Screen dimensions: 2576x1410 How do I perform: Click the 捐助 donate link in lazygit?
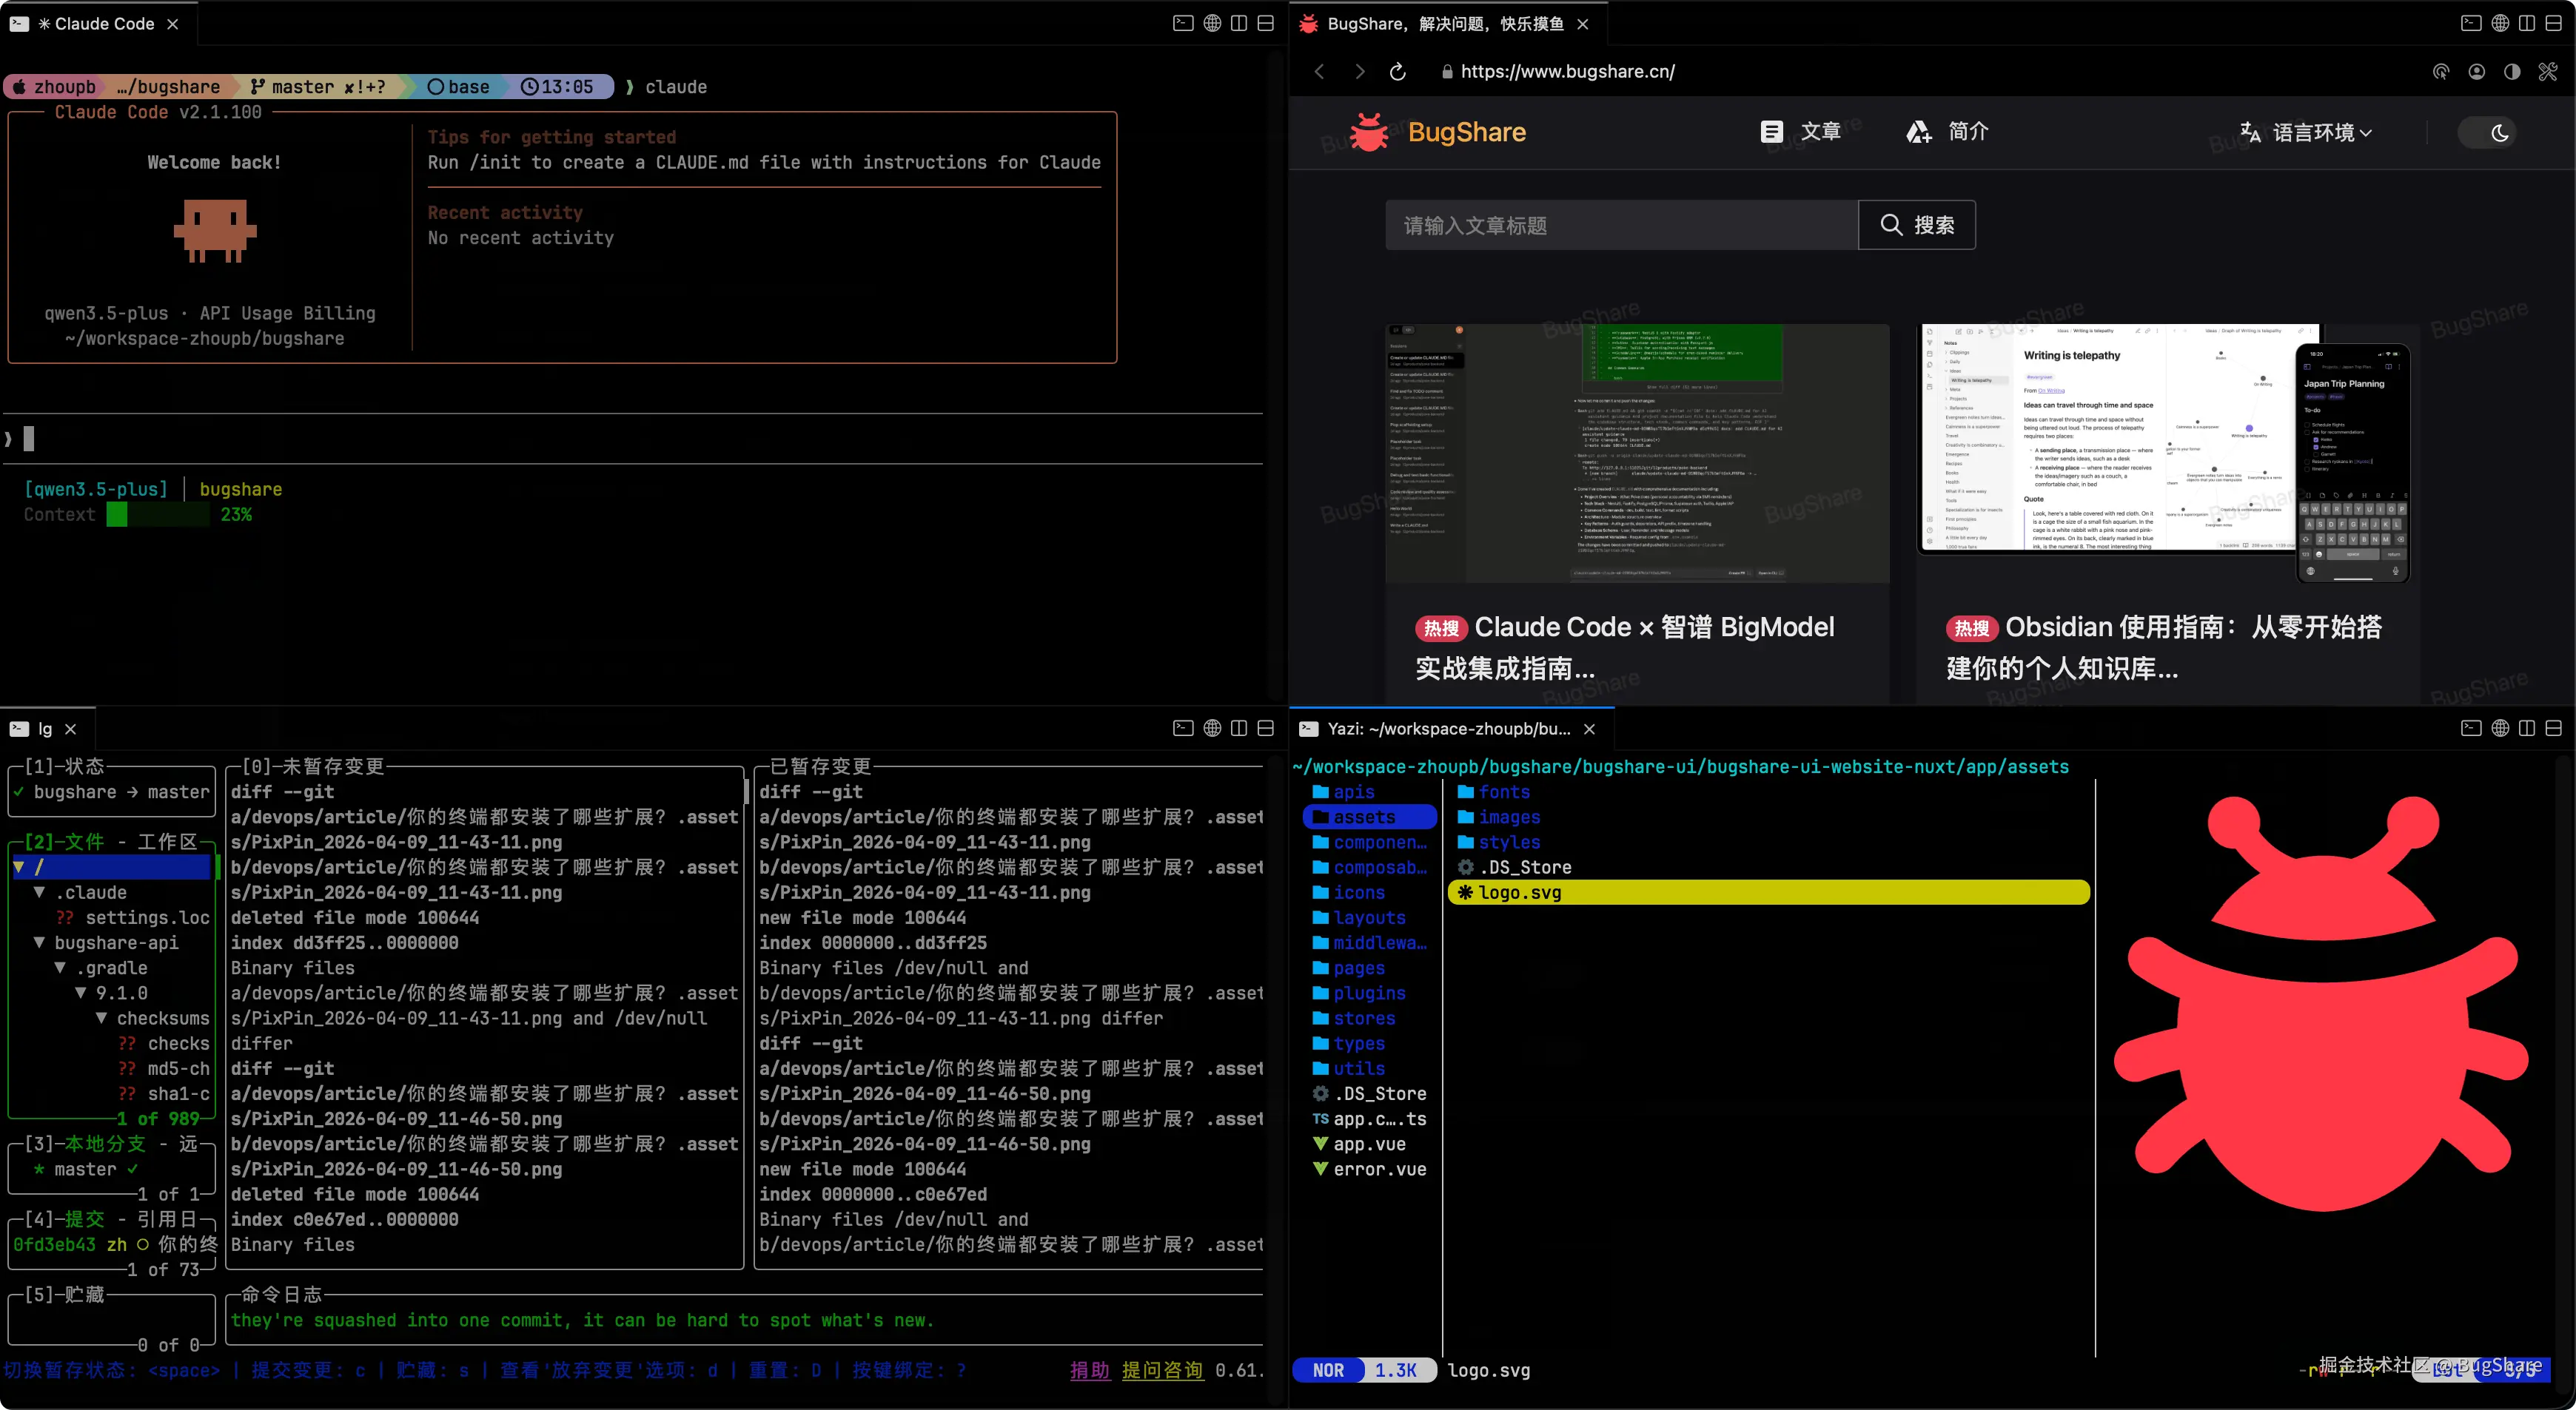(1089, 1370)
